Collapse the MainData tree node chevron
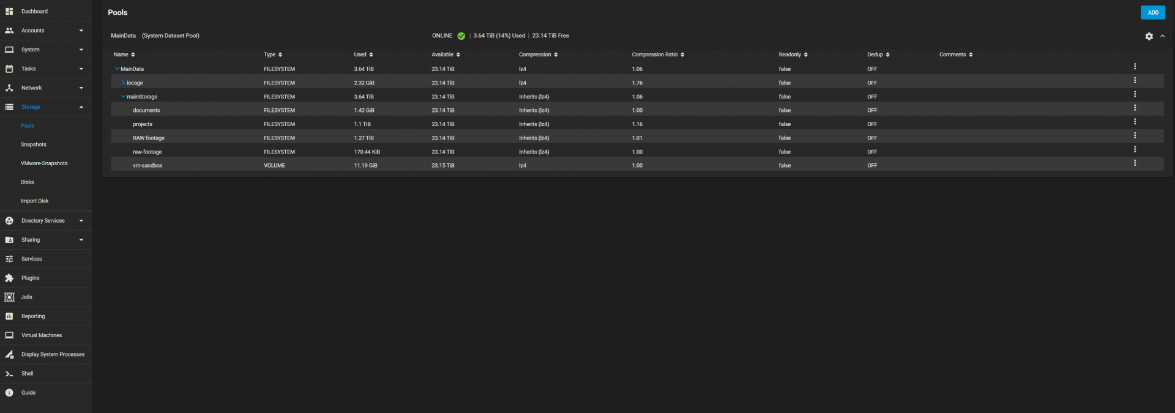The height and width of the screenshot is (413, 1175). click(117, 69)
